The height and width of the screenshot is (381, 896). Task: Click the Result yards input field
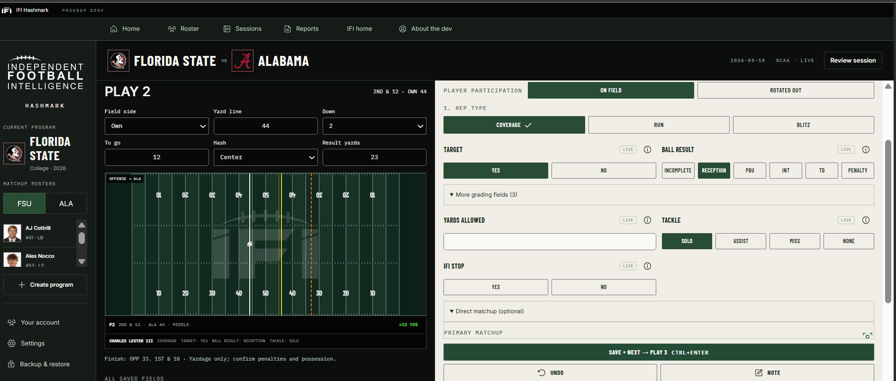tap(374, 157)
